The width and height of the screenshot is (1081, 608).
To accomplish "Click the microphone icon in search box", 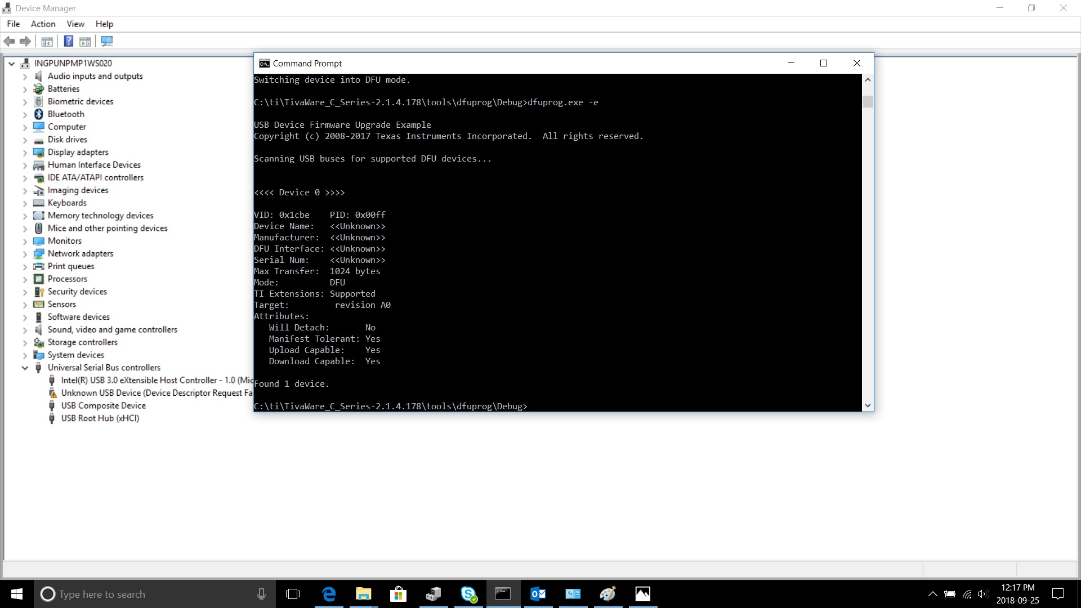I will [261, 594].
